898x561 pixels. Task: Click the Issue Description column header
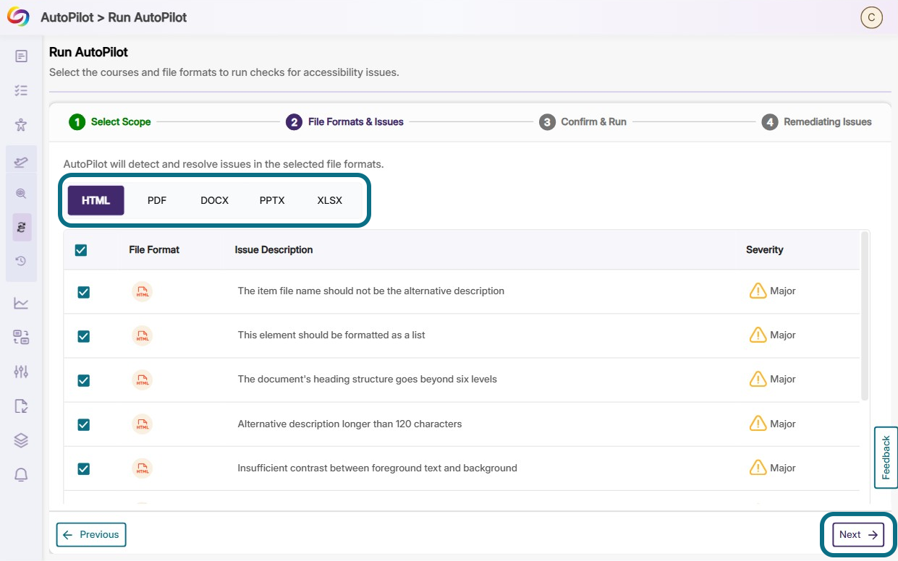click(x=274, y=249)
